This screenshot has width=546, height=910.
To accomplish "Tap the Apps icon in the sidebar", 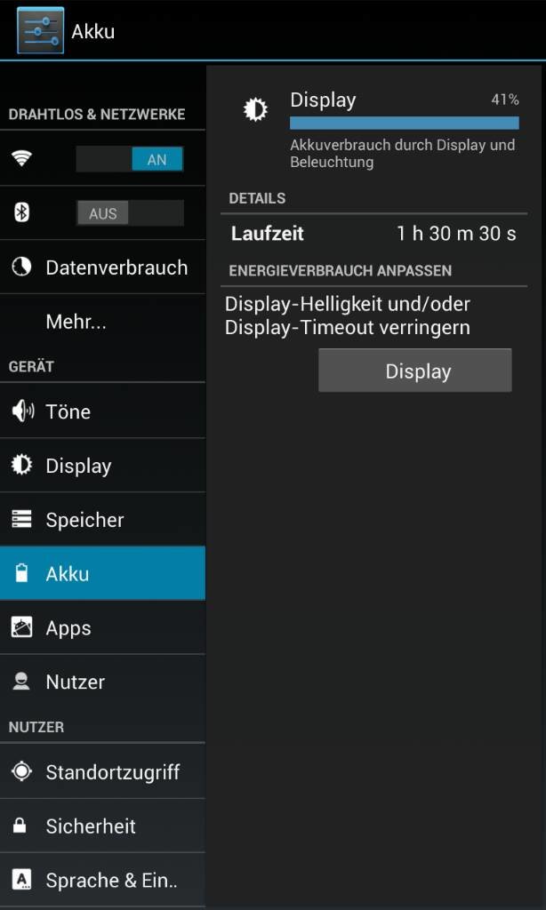I will coord(21,627).
